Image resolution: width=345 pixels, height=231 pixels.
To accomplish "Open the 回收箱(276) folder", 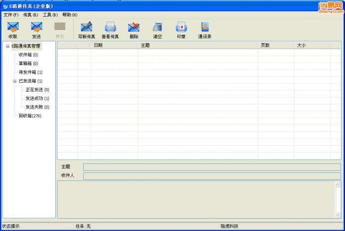I will click(x=30, y=116).
